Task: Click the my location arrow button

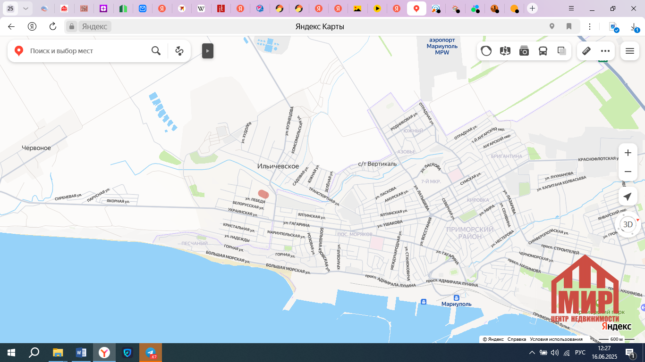Action: coord(628,197)
